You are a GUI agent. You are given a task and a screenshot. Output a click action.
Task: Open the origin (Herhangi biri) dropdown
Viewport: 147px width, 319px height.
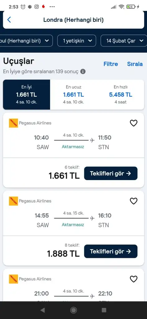tap(26, 41)
